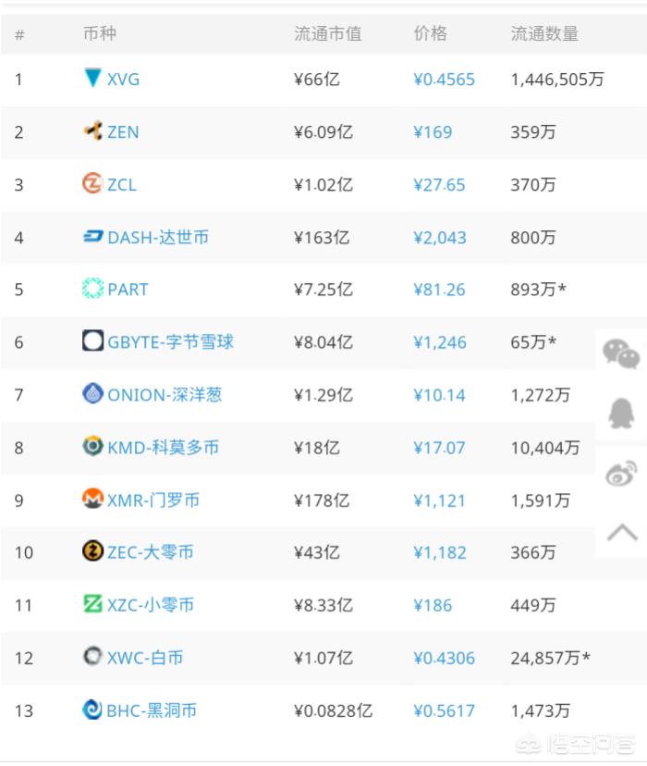
Task: Sort by 流通市值 column header
Action: coord(328,33)
